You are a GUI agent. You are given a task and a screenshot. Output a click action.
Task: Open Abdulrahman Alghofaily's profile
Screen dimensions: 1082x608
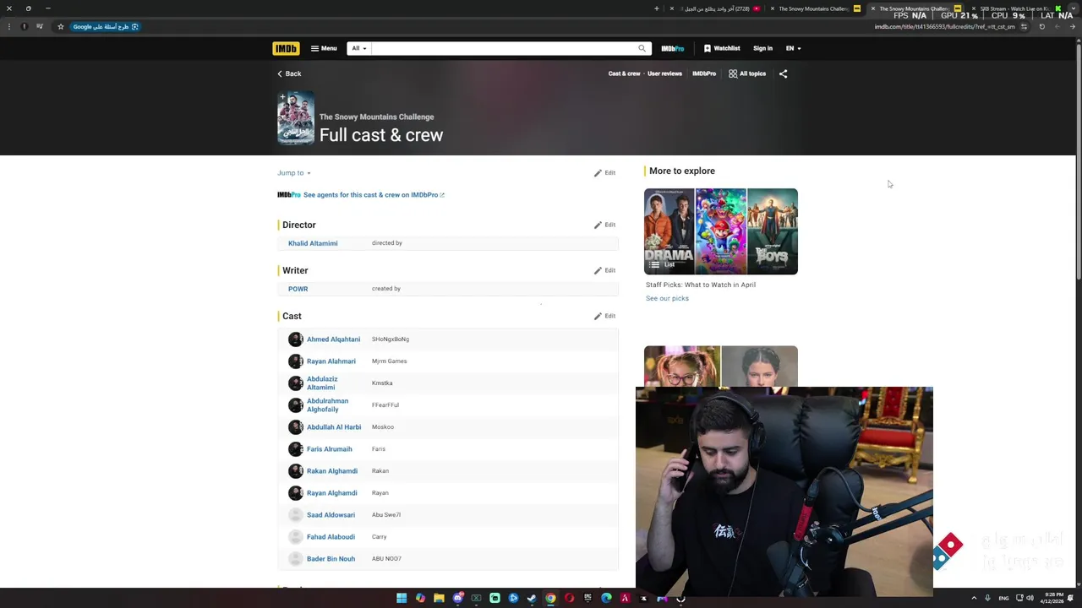coord(327,405)
